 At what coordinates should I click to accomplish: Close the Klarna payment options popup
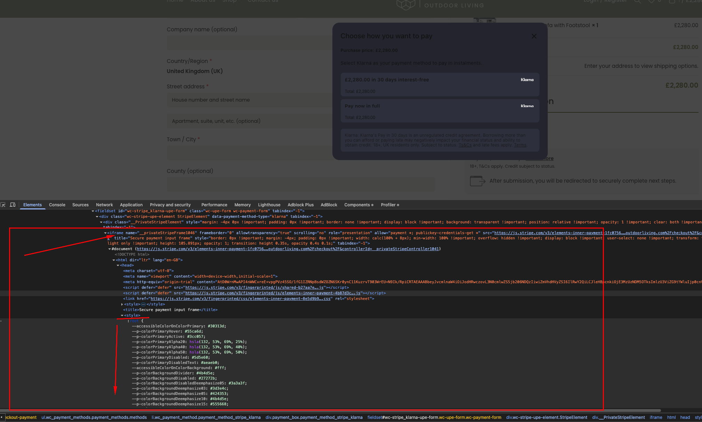[x=534, y=36]
